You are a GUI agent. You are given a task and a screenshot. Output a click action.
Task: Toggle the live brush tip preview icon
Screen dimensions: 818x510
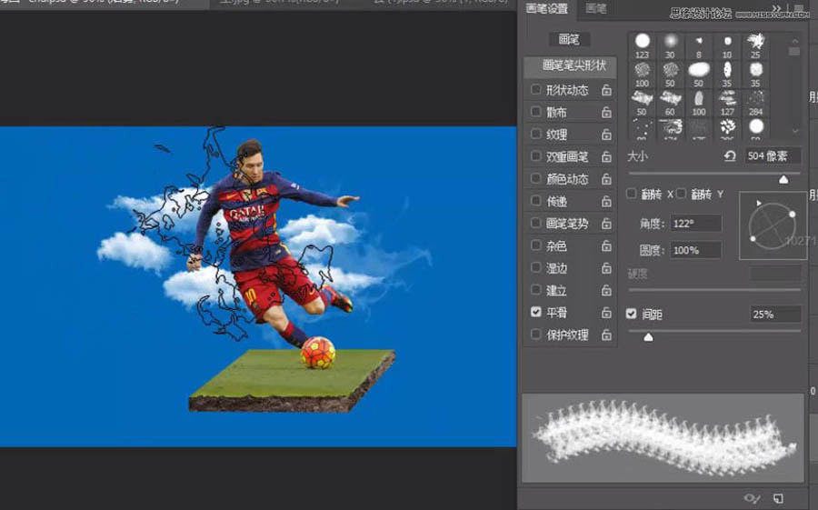(x=752, y=498)
